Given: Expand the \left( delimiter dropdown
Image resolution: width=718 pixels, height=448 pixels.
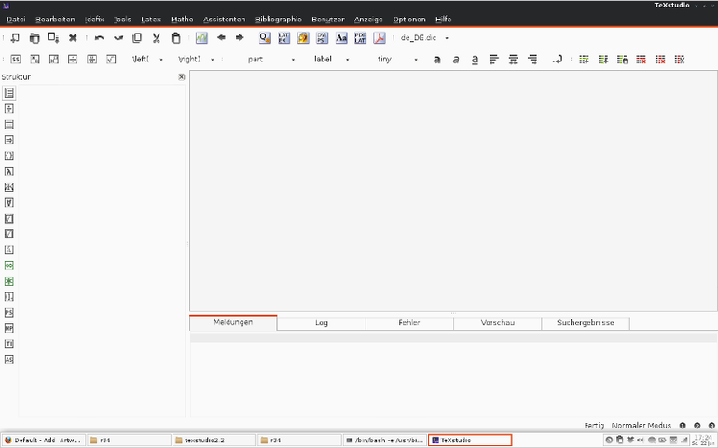Looking at the screenshot, I should click(x=147, y=60).
